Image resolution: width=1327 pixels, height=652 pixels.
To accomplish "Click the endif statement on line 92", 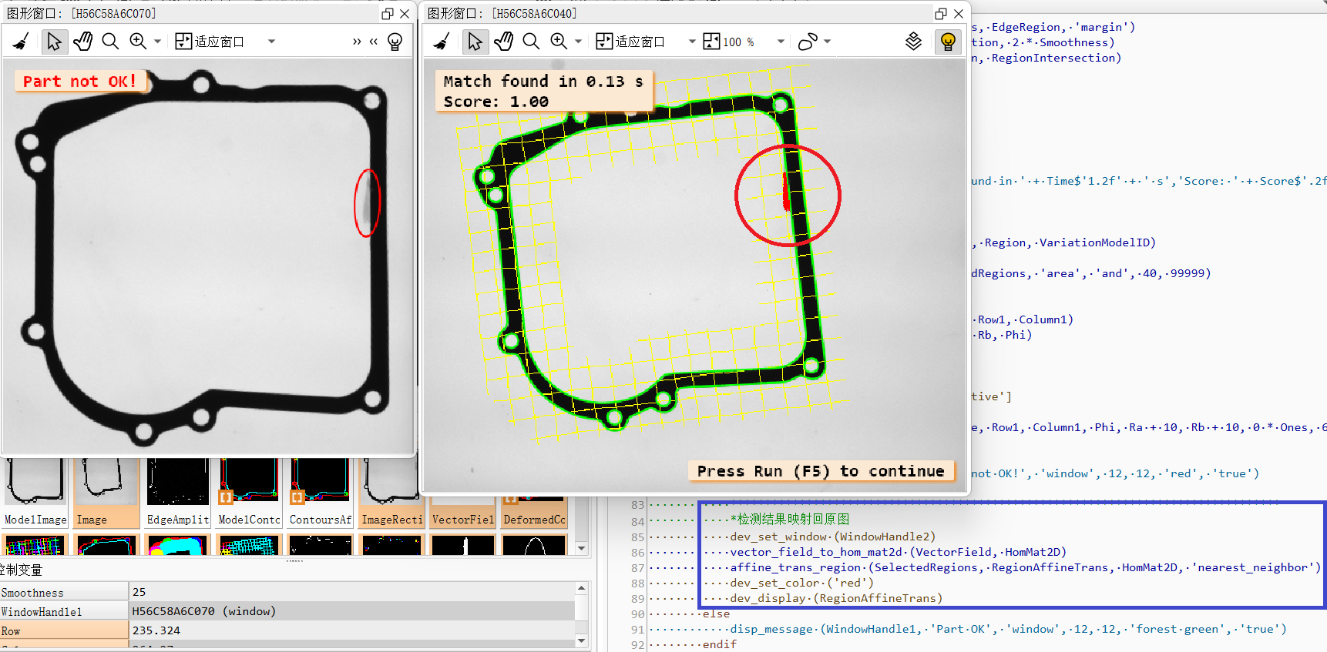I will pyautogui.click(x=720, y=644).
